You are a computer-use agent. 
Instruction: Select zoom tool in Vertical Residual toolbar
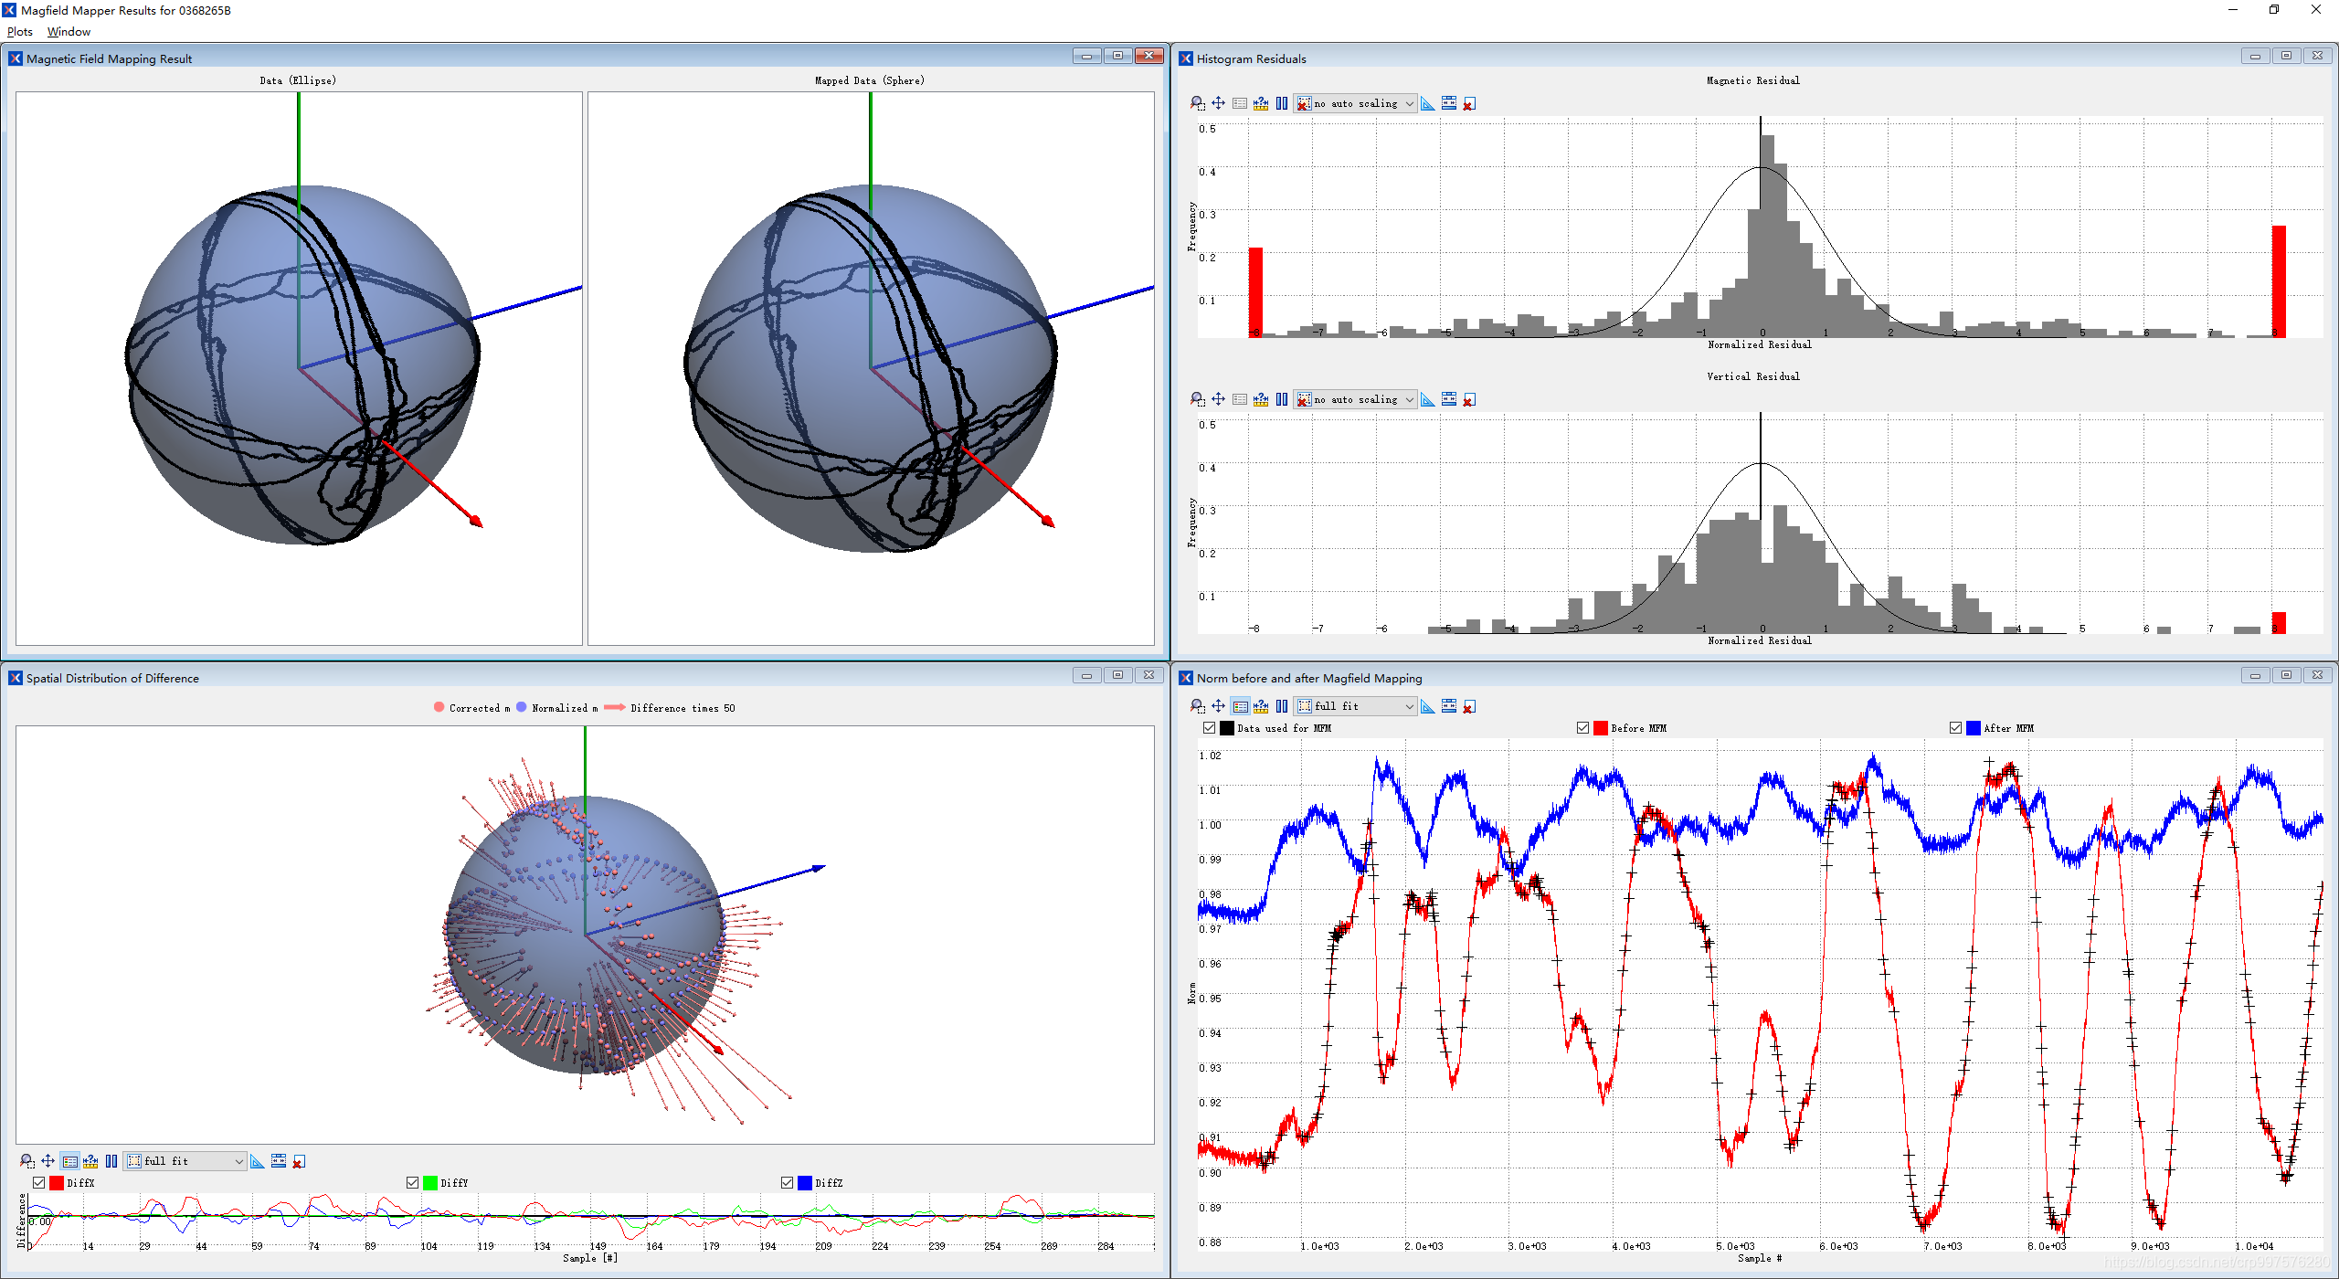click(1197, 399)
